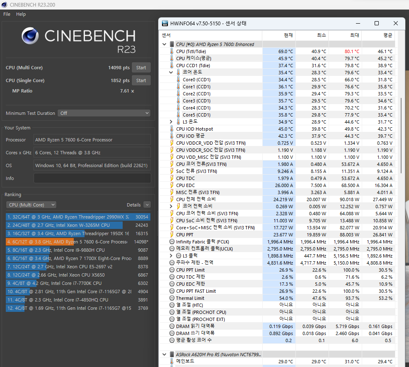Viewport: 409px width, 367px height.
Task: Select ranking entry AMD Ryzen Threadripper 2990WX
Action: click(x=78, y=217)
